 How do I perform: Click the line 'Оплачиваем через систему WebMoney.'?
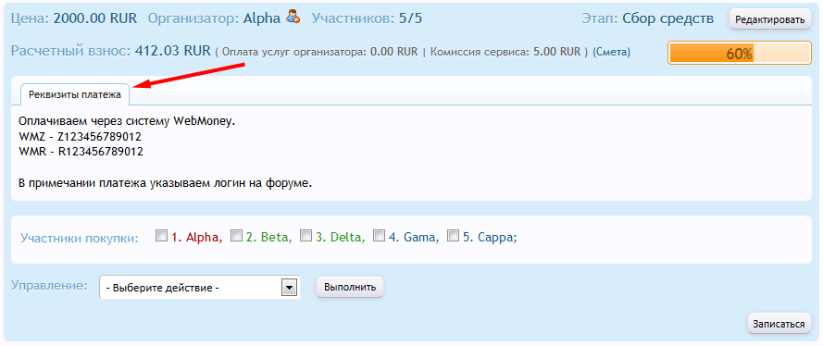[127, 122]
